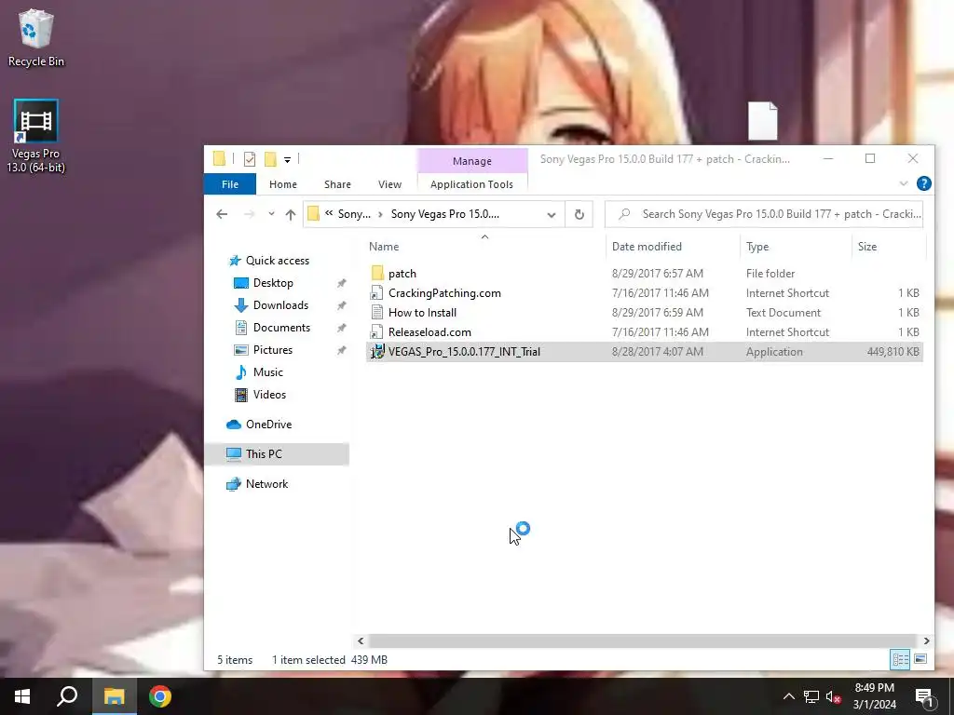Click the horizontal scrollbar right arrow
Image resolution: width=954 pixels, height=715 pixels.
point(926,641)
